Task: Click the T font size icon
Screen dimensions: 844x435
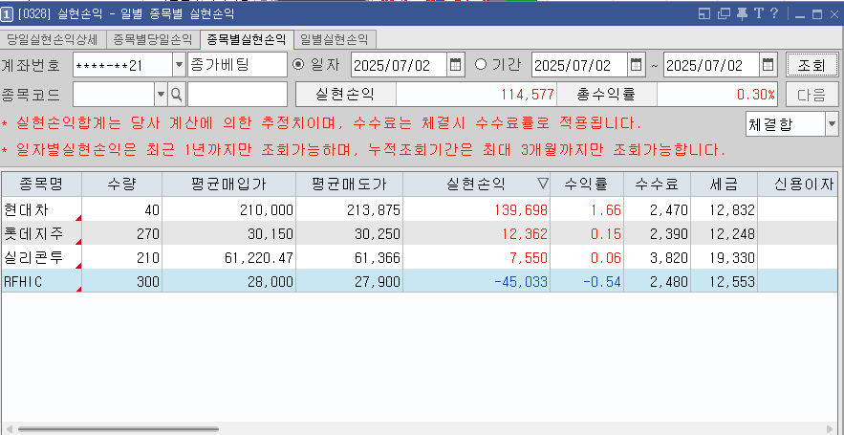Action: point(757,13)
